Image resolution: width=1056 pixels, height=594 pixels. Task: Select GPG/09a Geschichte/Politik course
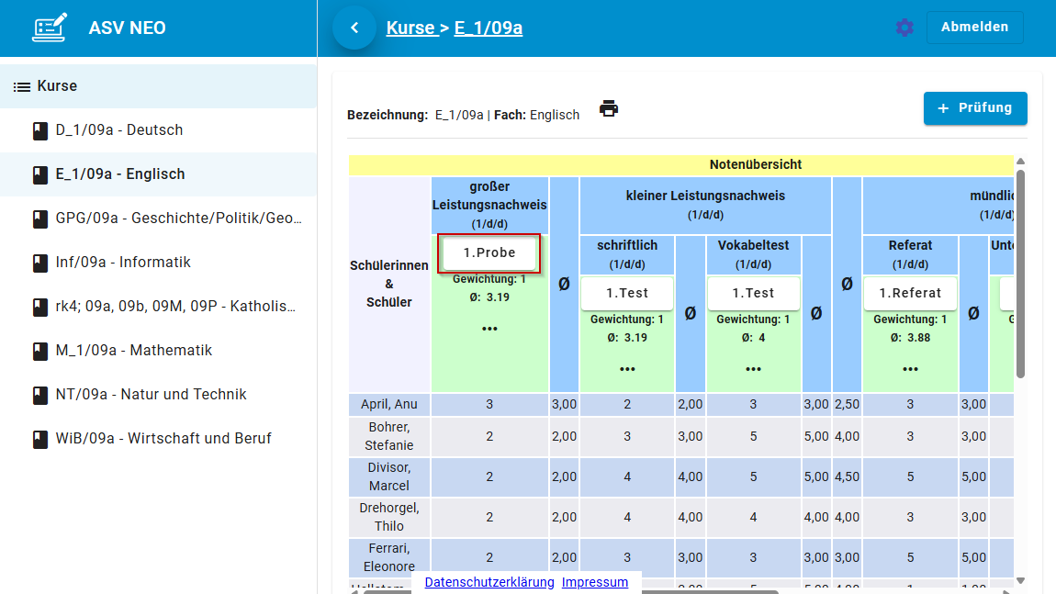click(x=178, y=219)
